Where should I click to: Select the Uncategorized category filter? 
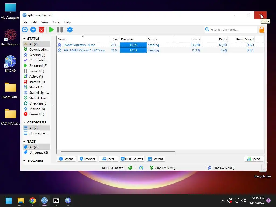click(36, 133)
